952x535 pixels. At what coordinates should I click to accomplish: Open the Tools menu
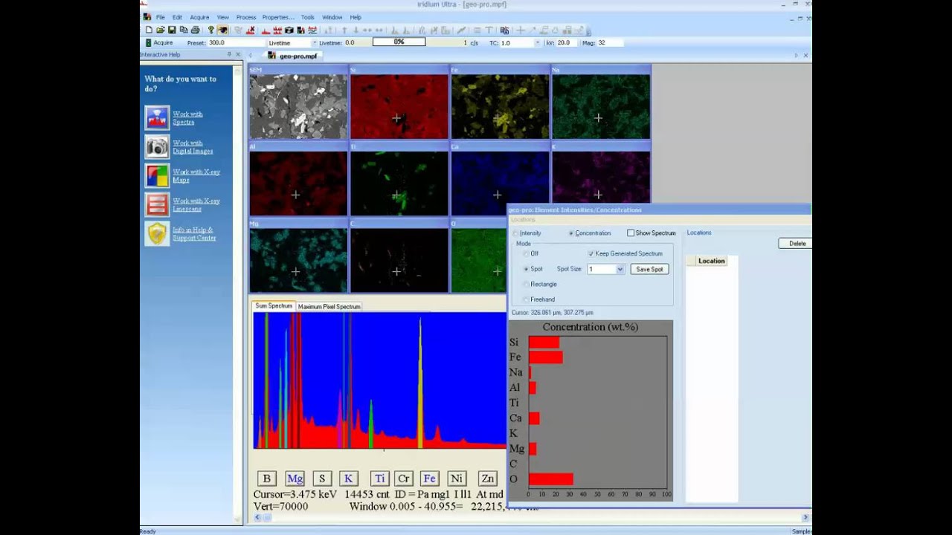click(x=307, y=17)
